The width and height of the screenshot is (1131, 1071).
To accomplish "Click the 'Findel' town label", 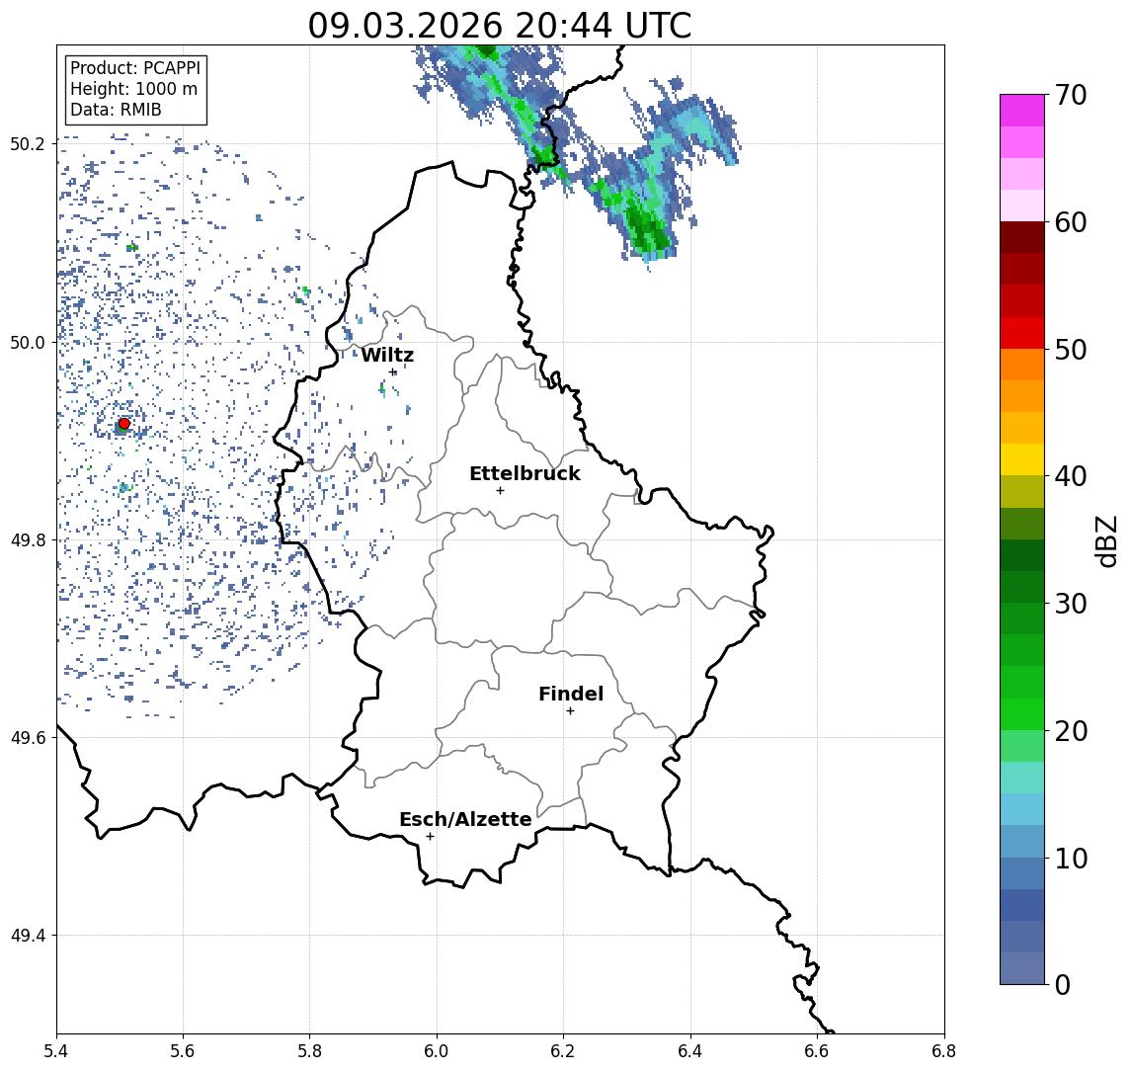I will 571,694.
